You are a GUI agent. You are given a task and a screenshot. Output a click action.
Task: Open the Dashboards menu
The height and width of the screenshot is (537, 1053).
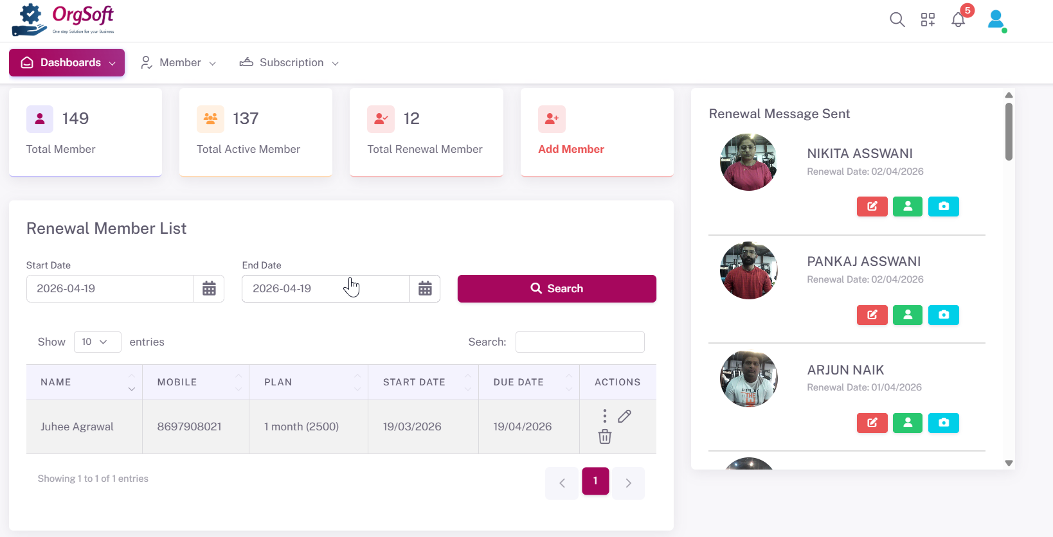click(67, 62)
